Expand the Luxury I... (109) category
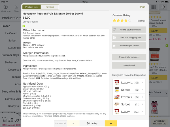This screenshot has width=170, height=127. (x=129, y=83)
